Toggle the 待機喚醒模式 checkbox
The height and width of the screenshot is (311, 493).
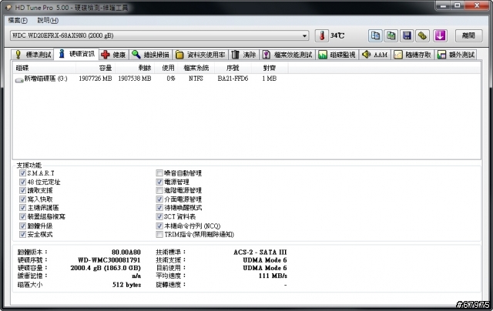click(159, 208)
